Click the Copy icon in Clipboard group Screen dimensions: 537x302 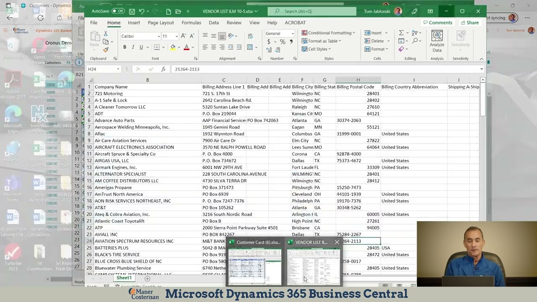105,42
